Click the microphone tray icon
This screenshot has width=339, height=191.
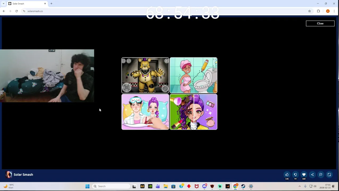tap(305, 186)
